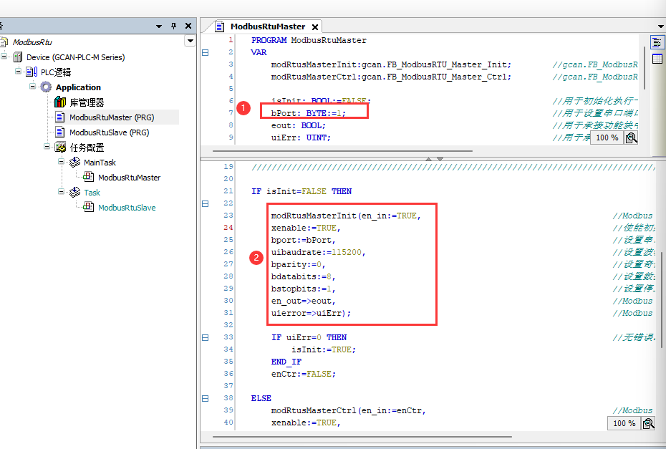666x449 pixels.
Task: Open ModbusRtuSlave (PRG) in the tree
Action: point(109,132)
